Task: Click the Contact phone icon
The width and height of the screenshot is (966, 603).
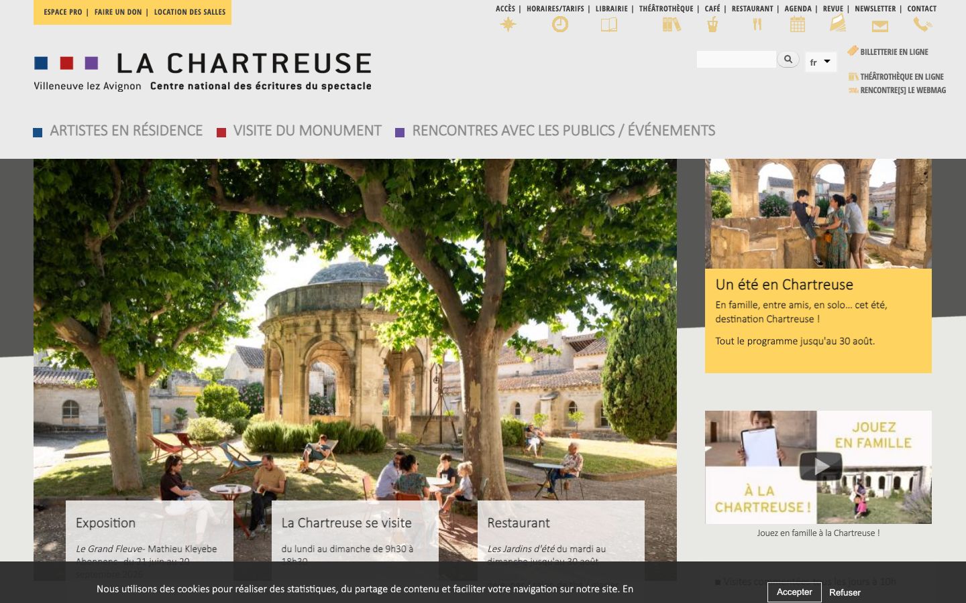Action: (922, 25)
